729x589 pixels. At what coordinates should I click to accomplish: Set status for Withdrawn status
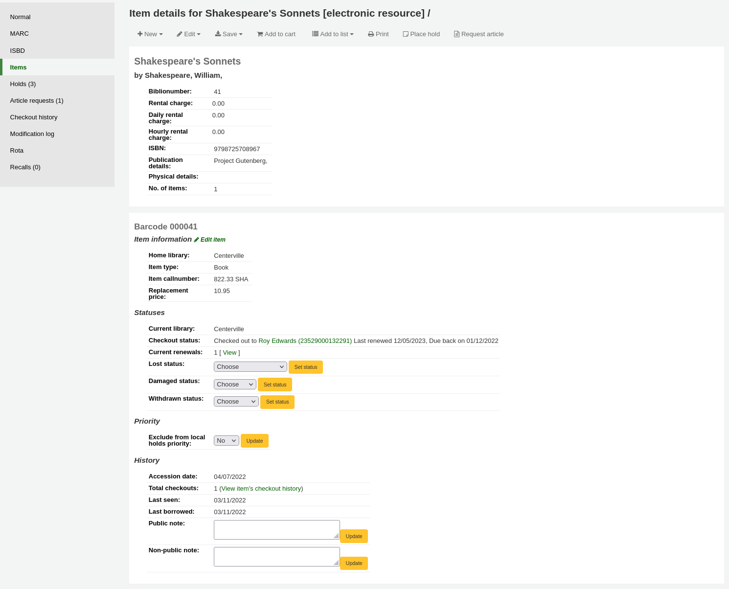(277, 402)
